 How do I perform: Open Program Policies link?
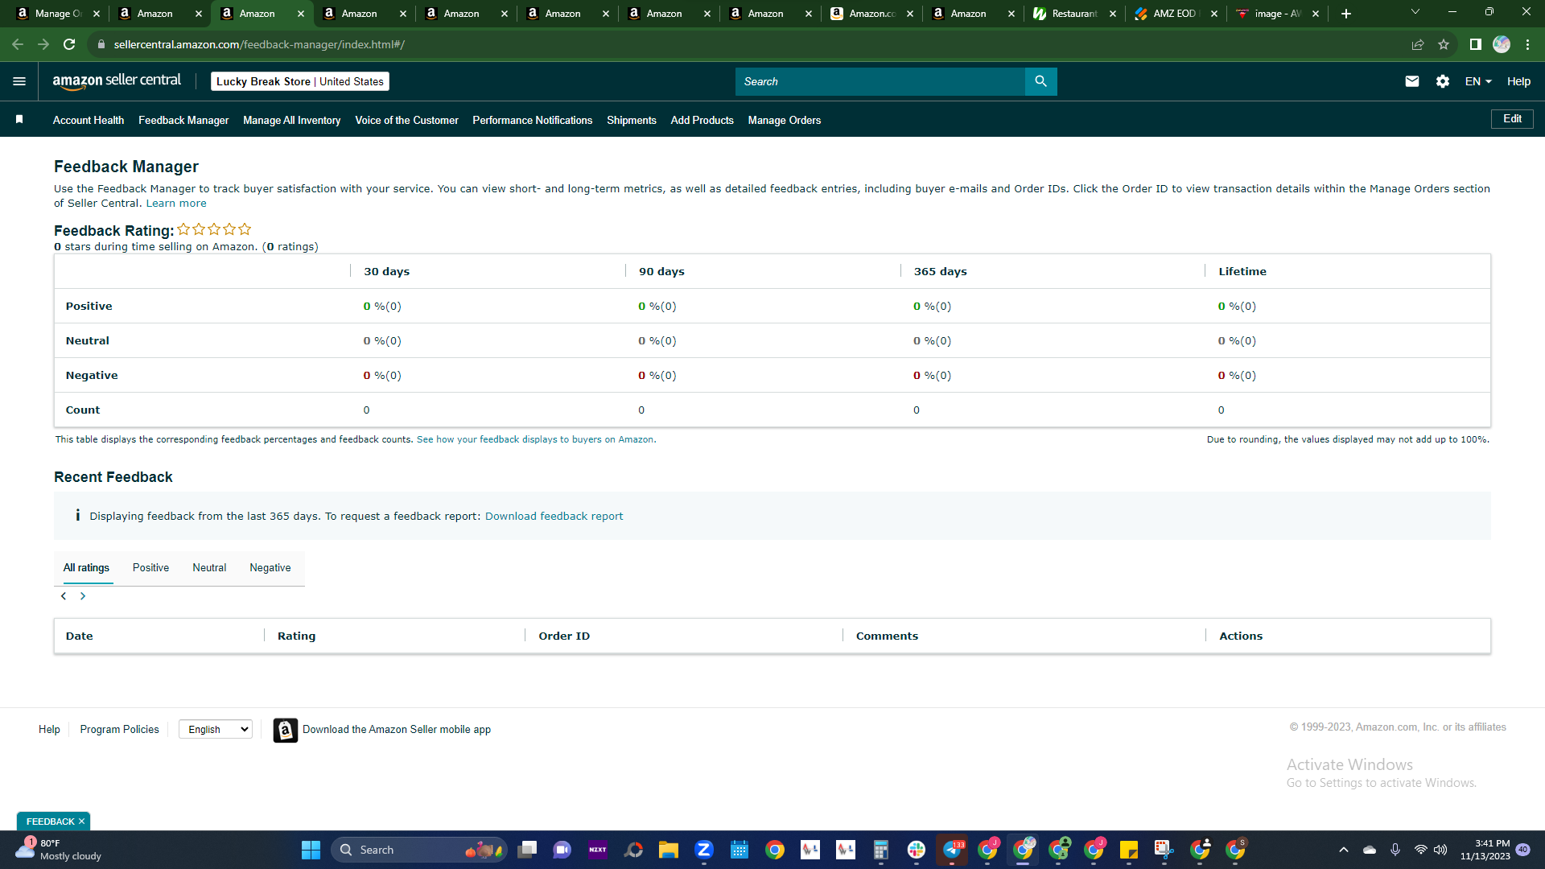[x=119, y=729]
